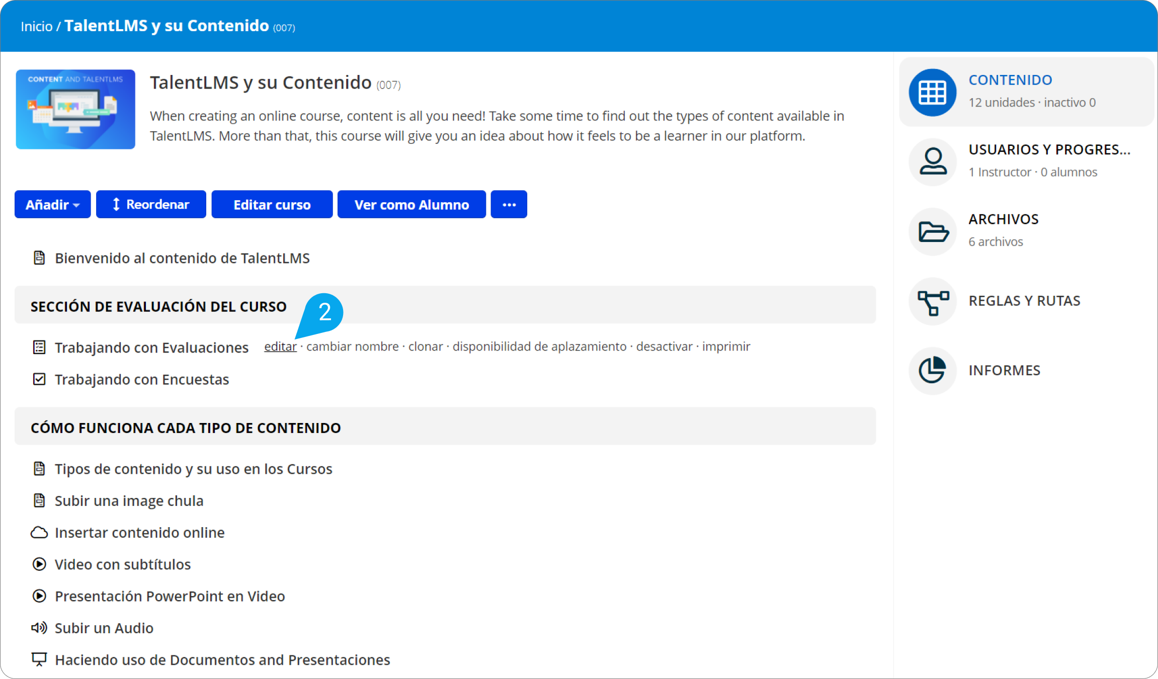Open Video con subtítulos unit
1158x679 pixels.
point(123,564)
